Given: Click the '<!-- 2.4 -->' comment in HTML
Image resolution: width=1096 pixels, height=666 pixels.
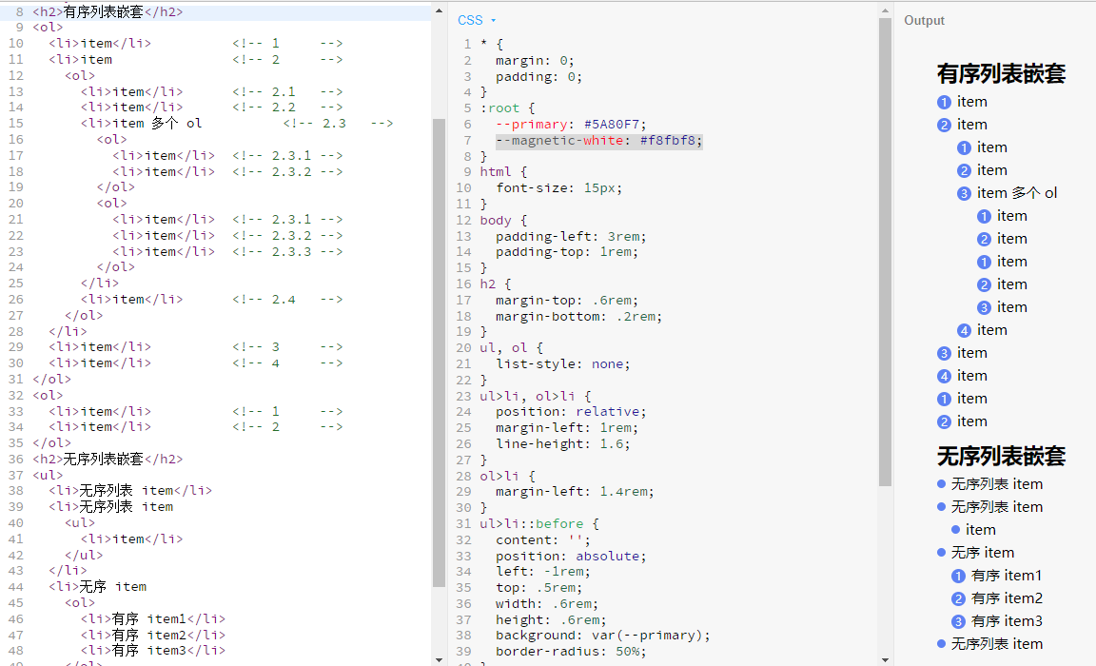Looking at the screenshot, I should (x=286, y=300).
